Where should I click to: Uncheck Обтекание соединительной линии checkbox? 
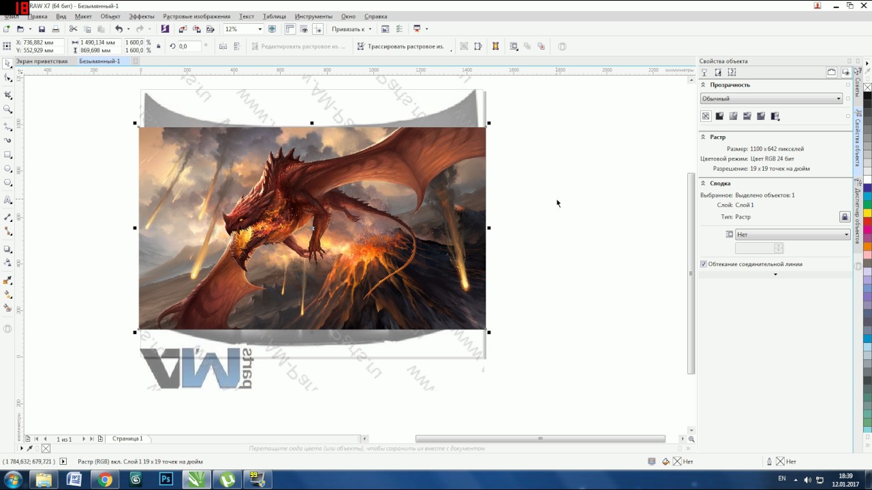(x=704, y=264)
